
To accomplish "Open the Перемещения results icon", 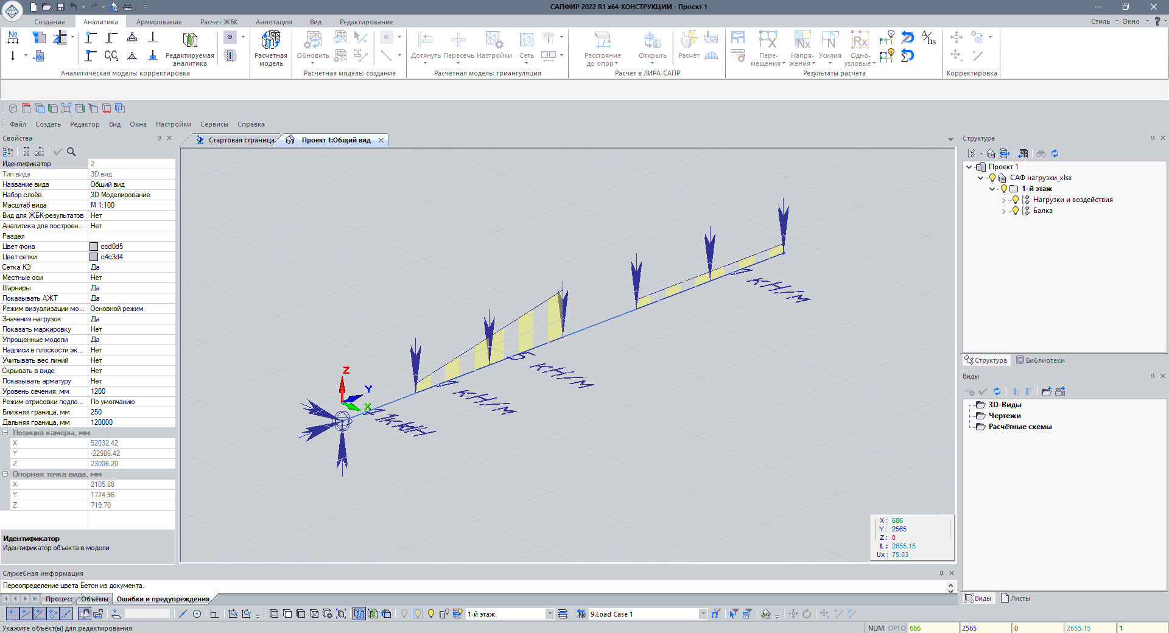I will pyautogui.click(x=768, y=41).
